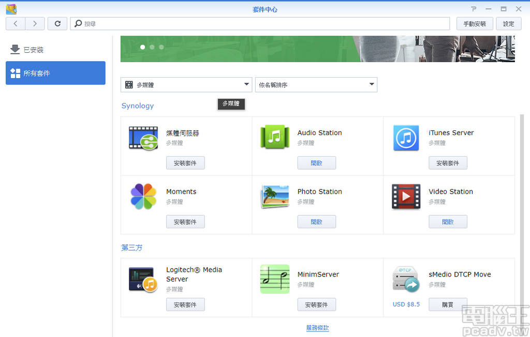Open the 服務條款 link
The width and height of the screenshot is (530, 337).
click(x=317, y=328)
